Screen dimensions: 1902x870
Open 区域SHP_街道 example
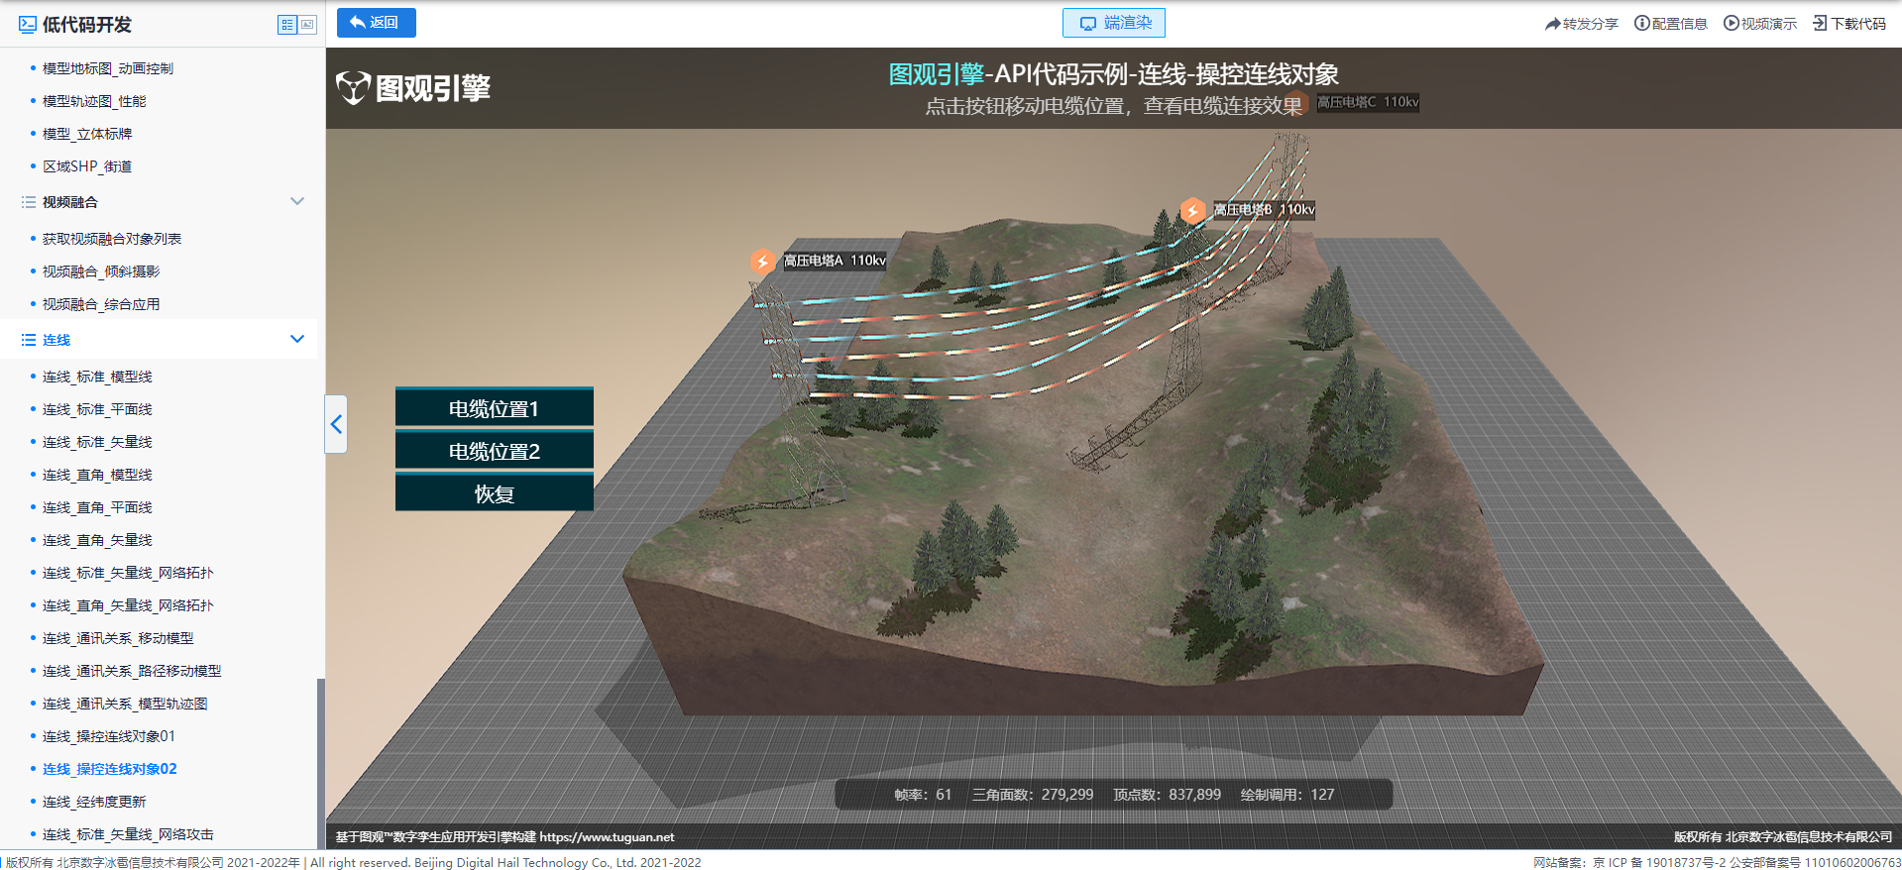coord(87,166)
